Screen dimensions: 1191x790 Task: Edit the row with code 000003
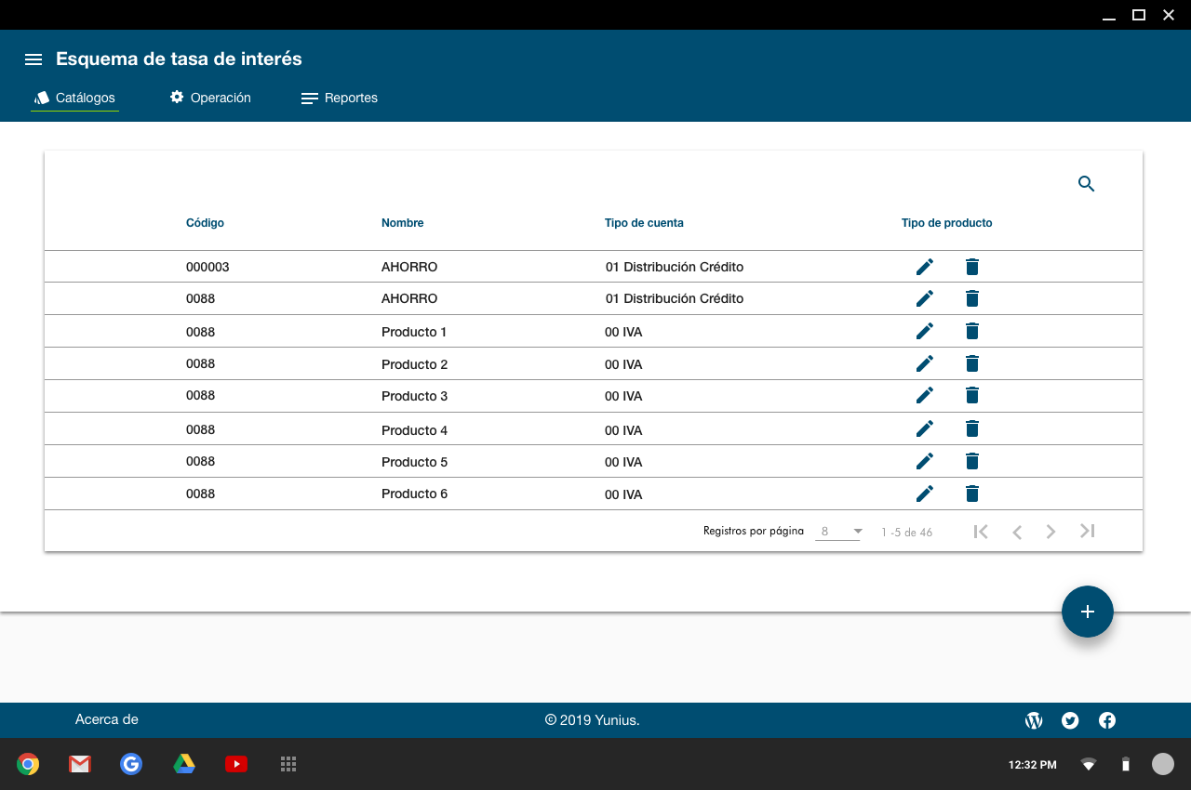pyautogui.click(x=924, y=267)
